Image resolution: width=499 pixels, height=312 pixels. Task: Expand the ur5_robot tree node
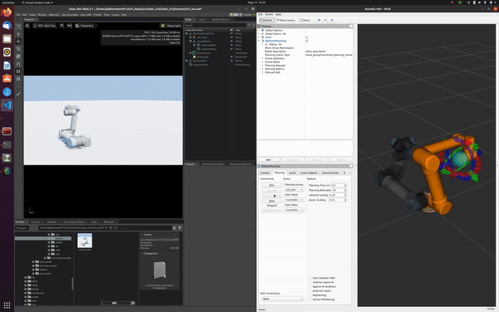tap(190, 37)
